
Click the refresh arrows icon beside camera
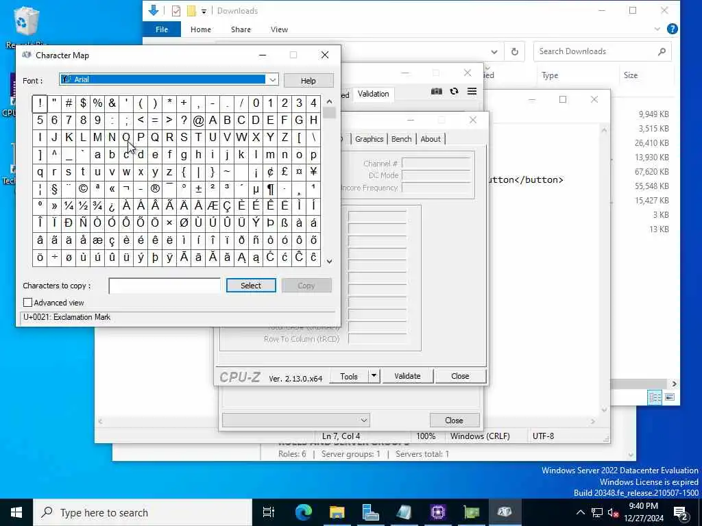(454, 91)
